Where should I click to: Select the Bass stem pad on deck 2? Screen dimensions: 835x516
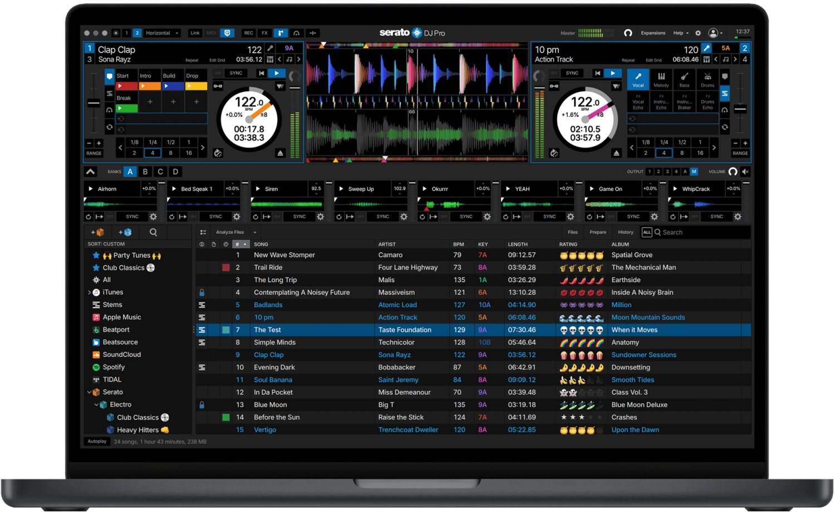[x=684, y=79]
